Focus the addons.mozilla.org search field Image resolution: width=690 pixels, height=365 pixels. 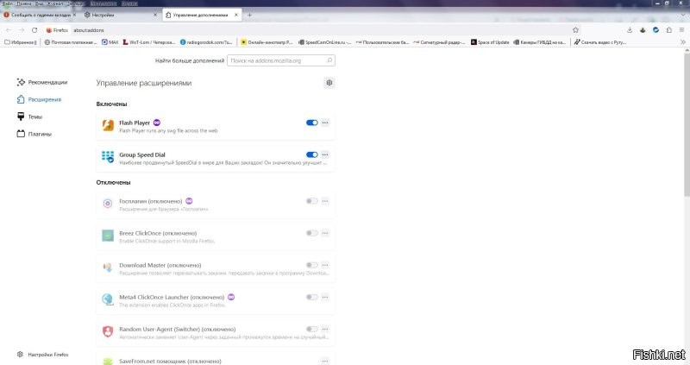281,60
